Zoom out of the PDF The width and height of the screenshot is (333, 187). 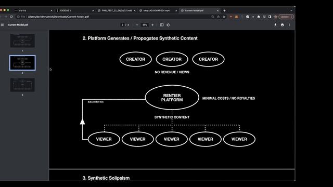coord(137,25)
